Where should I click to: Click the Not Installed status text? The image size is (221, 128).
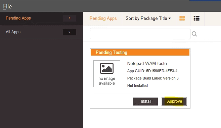coord(137,86)
